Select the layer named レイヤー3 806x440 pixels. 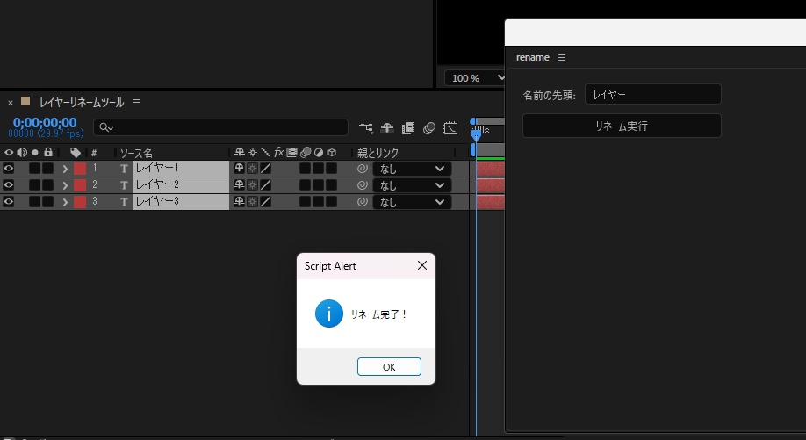pos(181,201)
